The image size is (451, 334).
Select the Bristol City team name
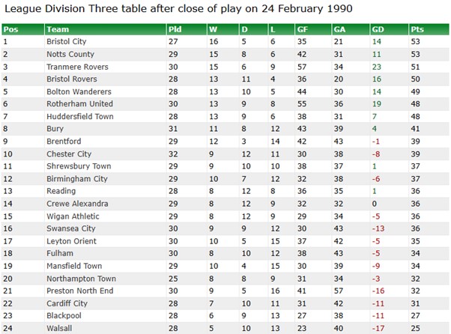point(67,41)
